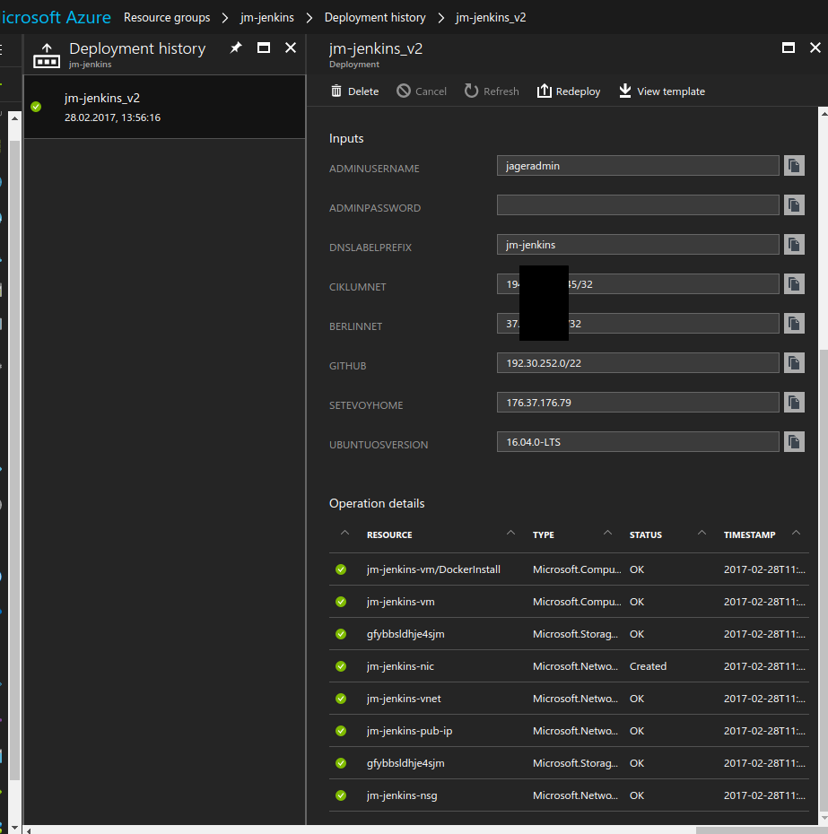
Task: Maximize the Deployment history blade
Action: (264, 48)
